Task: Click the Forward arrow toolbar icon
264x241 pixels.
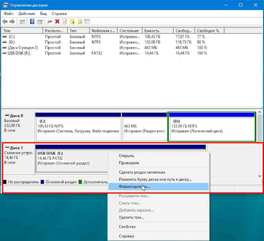Action: [12, 21]
